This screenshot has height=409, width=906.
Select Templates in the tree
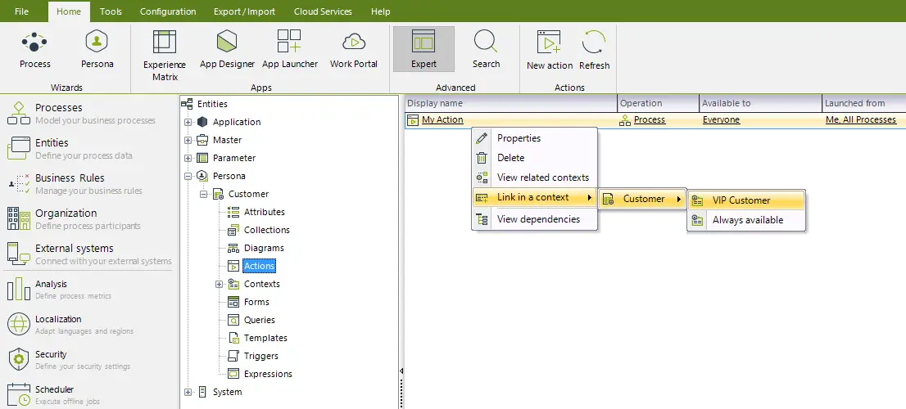(x=265, y=338)
